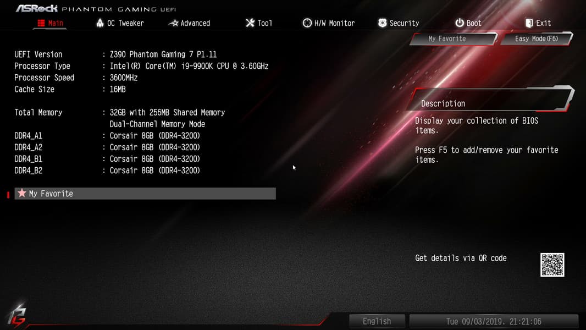The width and height of the screenshot is (586, 330).
Task: Click the pink star beside My Favorite
Action: 22,193
